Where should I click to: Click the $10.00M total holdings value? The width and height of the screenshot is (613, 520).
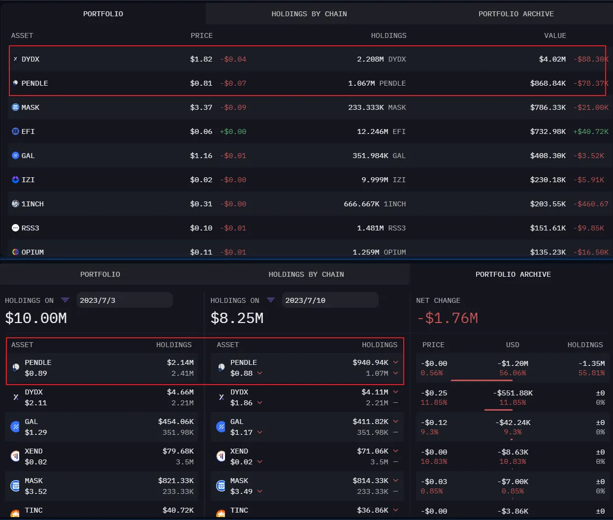(x=36, y=318)
